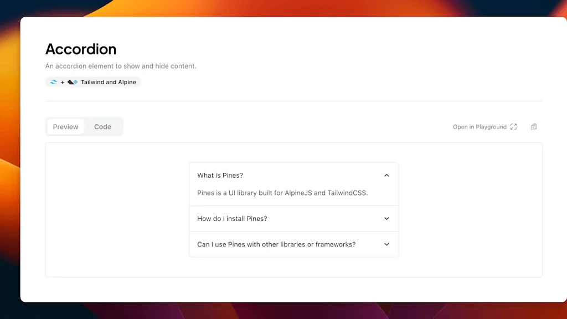Open the Open in Playground link
The image size is (567, 319).
(x=480, y=127)
